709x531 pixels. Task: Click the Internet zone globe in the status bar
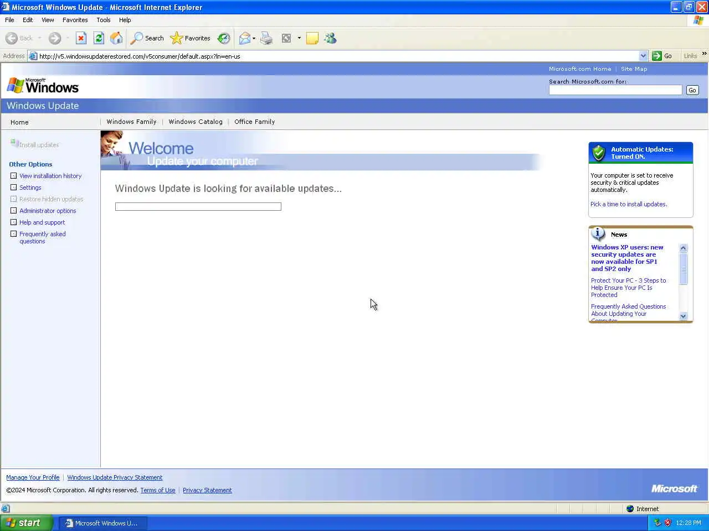tap(630, 509)
